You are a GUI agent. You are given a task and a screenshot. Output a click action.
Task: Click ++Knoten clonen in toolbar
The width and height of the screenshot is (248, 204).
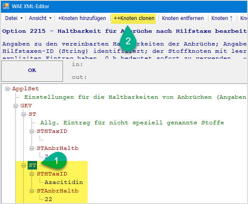(134, 18)
